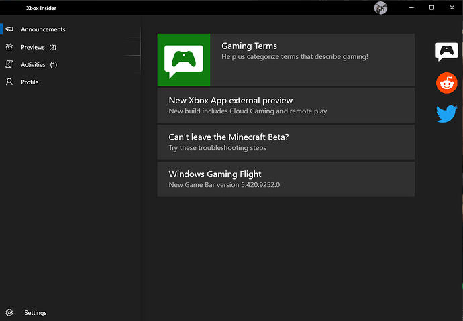Open the Gaming Terms announcement title
463x321 pixels.
(249, 46)
